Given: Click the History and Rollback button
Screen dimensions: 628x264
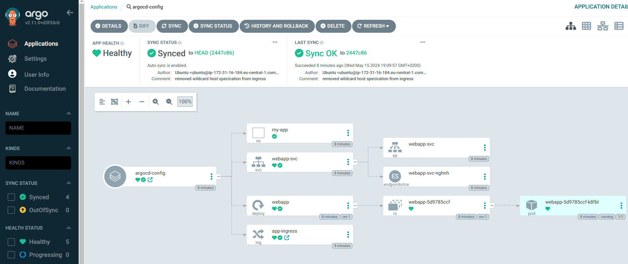Looking at the screenshot, I should pos(277,26).
